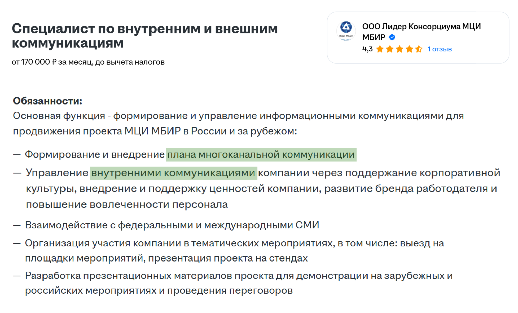Image resolution: width=518 pixels, height=313 pixels.
Task: Click the job title heading
Action: coord(145,36)
